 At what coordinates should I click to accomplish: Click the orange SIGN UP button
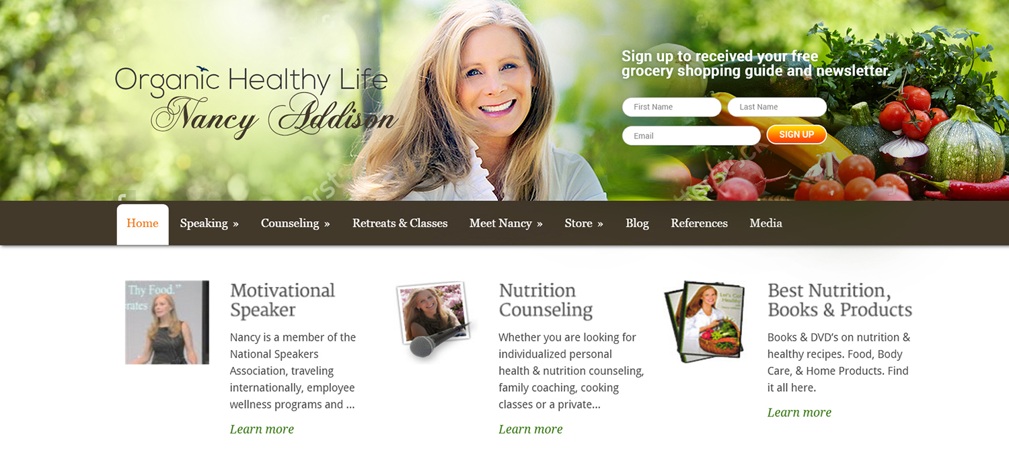point(796,134)
